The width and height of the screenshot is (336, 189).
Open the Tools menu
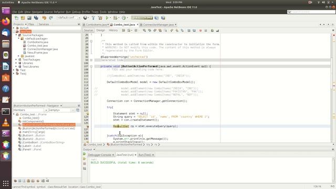point(103,12)
